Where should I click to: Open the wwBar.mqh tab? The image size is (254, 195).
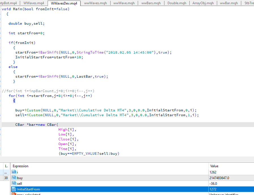click(229, 3)
